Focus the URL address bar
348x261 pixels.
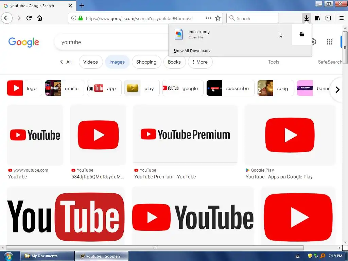[x=139, y=18]
